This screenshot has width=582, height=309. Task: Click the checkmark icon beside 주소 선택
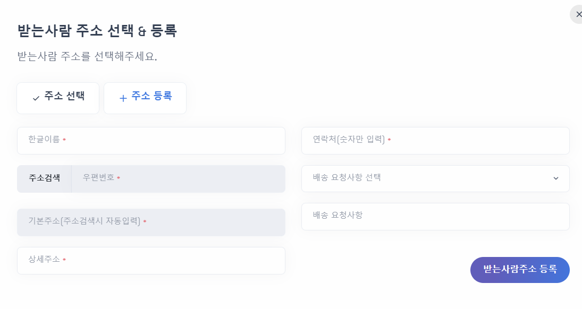click(36, 98)
